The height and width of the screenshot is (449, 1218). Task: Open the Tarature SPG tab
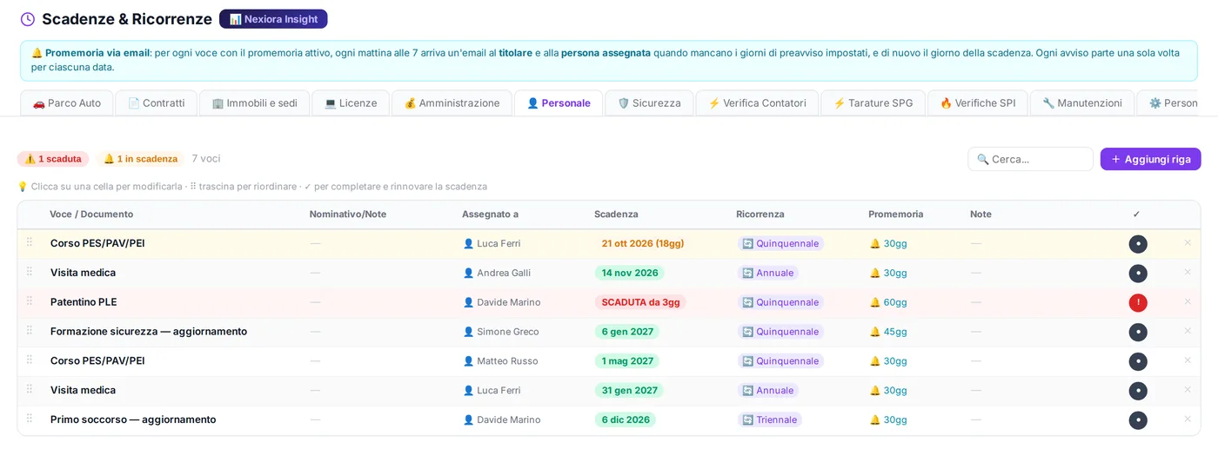873,103
